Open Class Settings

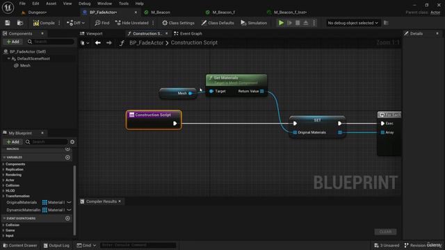pyautogui.click(x=178, y=23)
